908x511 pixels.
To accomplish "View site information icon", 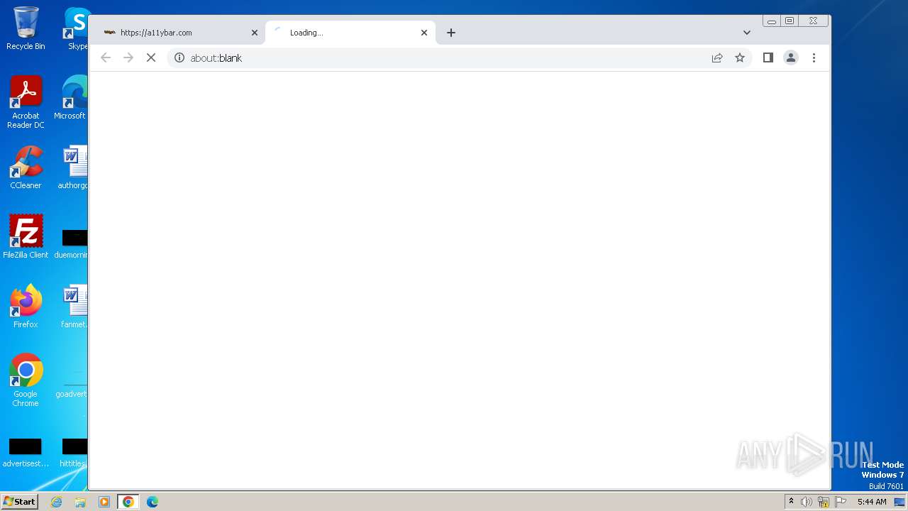I will click(x=179, y=57).
